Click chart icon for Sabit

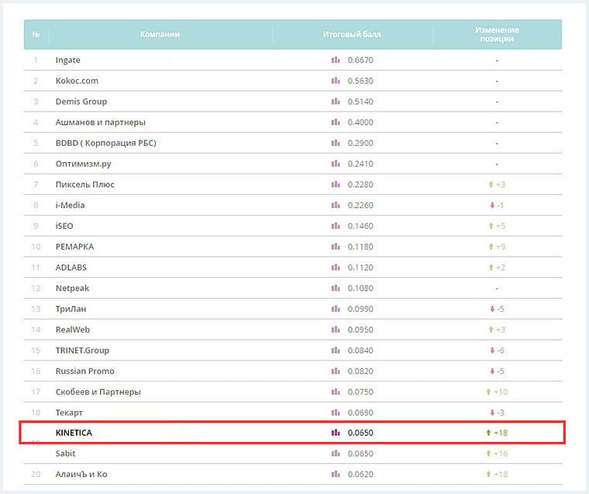pyautogui.click(x=336, y=453)
